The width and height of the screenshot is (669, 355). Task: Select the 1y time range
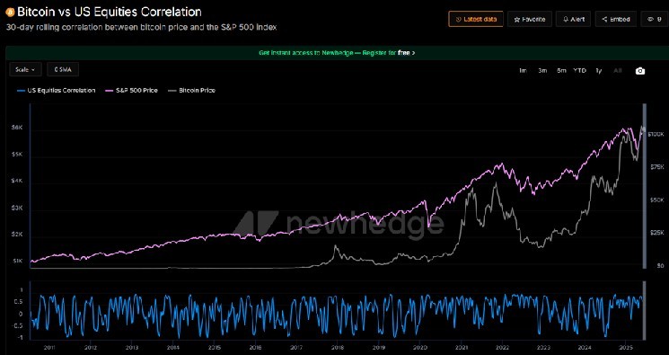tap(599, 71)
